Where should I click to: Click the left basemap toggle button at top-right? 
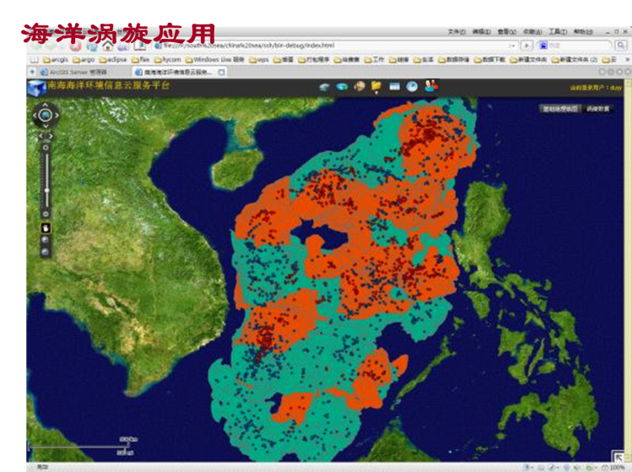pyautogui.click(x=561, y=109)
